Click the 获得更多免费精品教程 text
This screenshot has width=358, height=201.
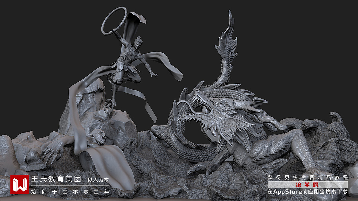308,177
